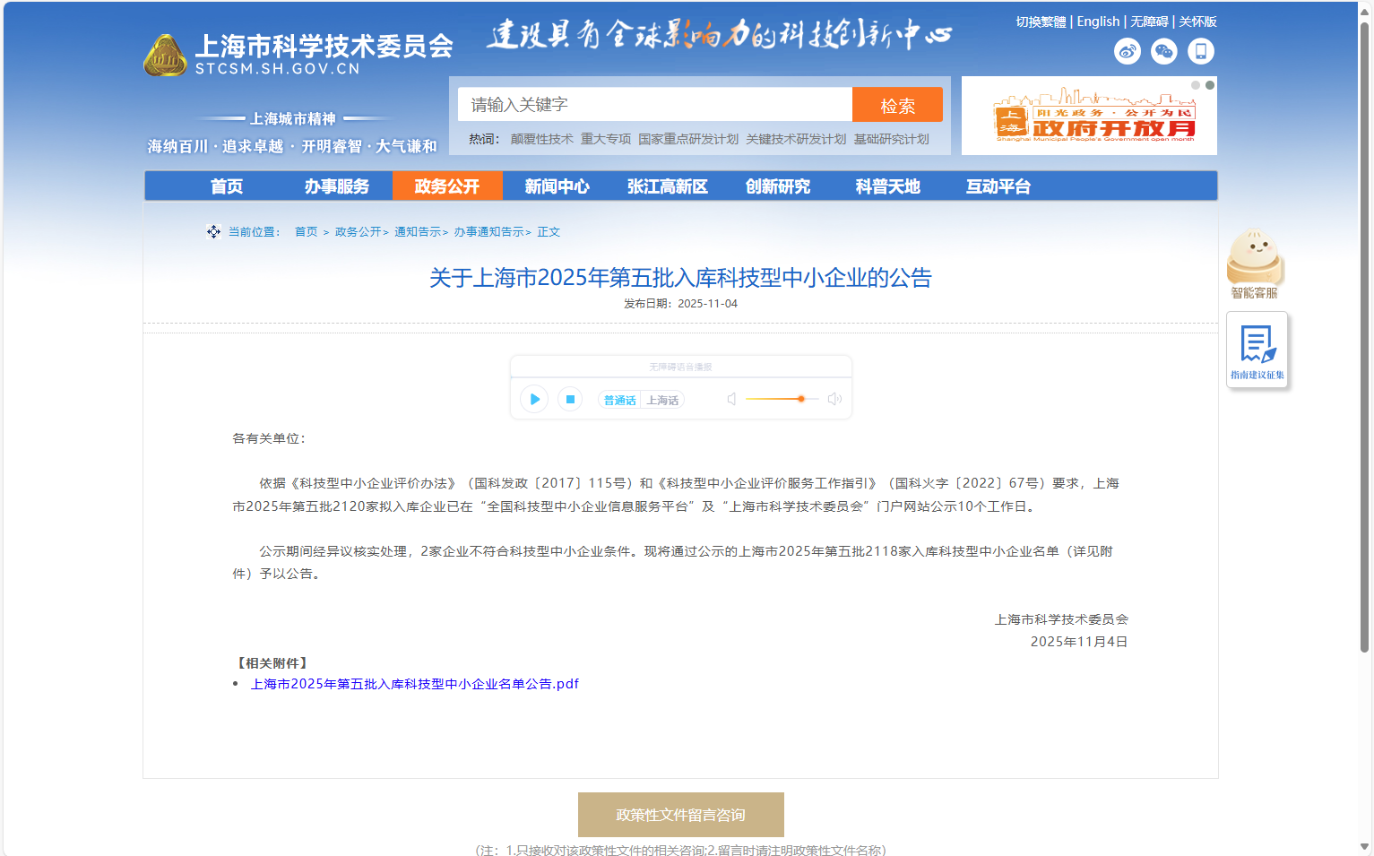1374x856 pixels.
Task: Open the WeChat icon in header
Action: (1163, 51)
